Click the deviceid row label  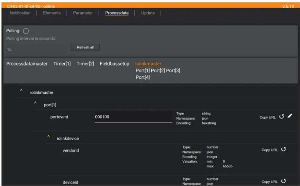click(x=70, y=182)
